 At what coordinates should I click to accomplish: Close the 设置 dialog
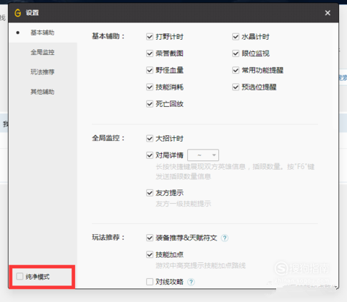[x=327, y=13]
